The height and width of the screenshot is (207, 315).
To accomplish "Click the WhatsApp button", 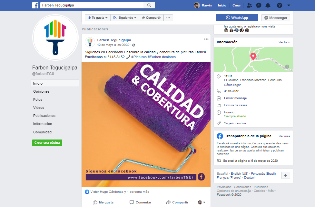I will click(237, 18).
